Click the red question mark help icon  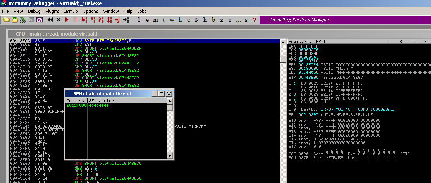[x=255, y=20]
